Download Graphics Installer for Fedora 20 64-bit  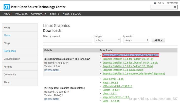(x=128, y=59)
